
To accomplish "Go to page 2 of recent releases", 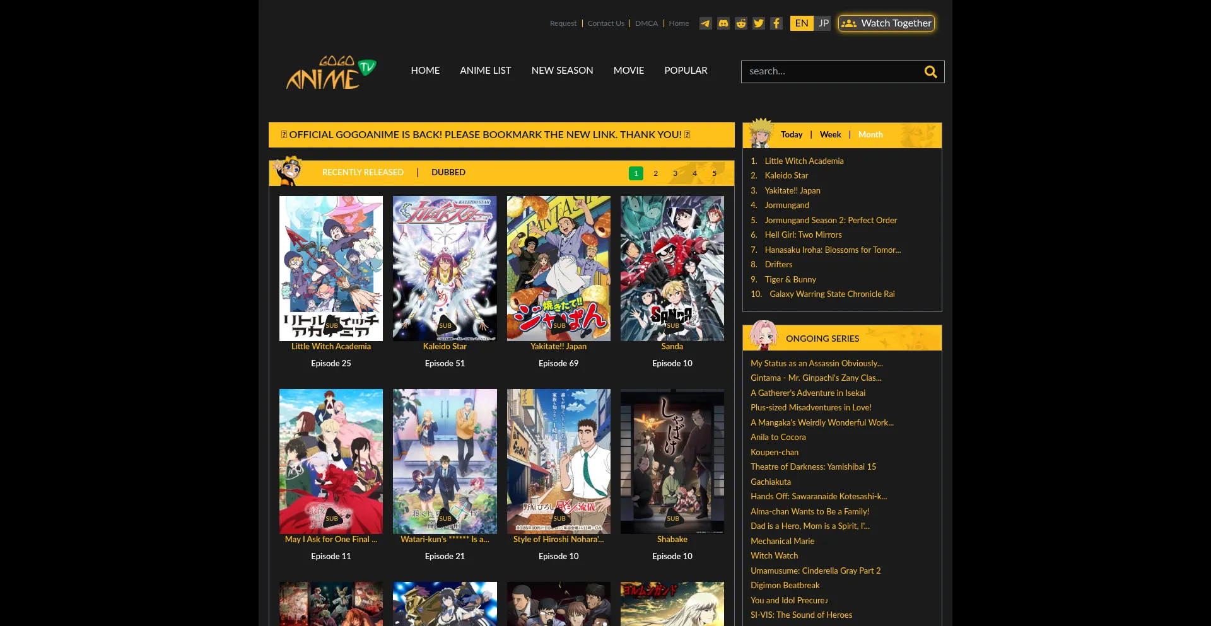I will click(x=655, y=173).
